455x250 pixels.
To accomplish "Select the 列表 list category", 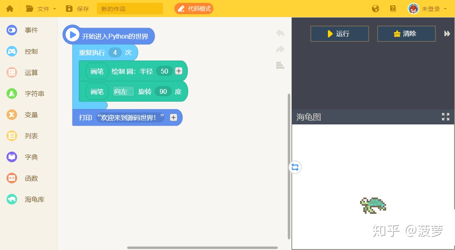I will (x=23, y=136).
